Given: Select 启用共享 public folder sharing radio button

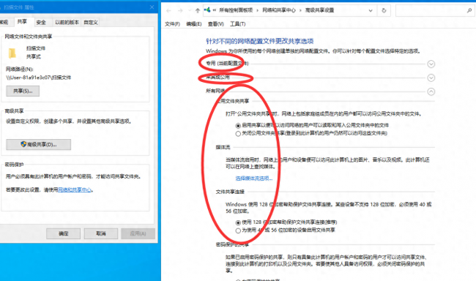Looking at the screenshot, I should [x=238, y=126].
